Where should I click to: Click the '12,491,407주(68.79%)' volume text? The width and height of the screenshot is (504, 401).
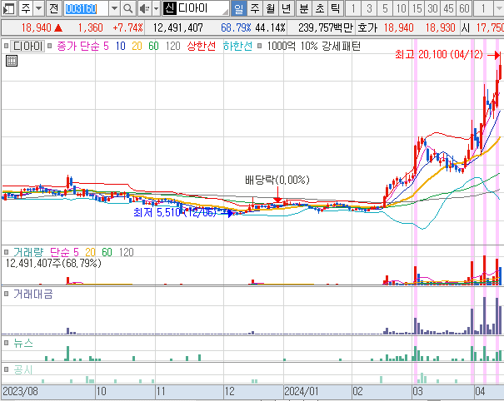(x=53, y=263)
